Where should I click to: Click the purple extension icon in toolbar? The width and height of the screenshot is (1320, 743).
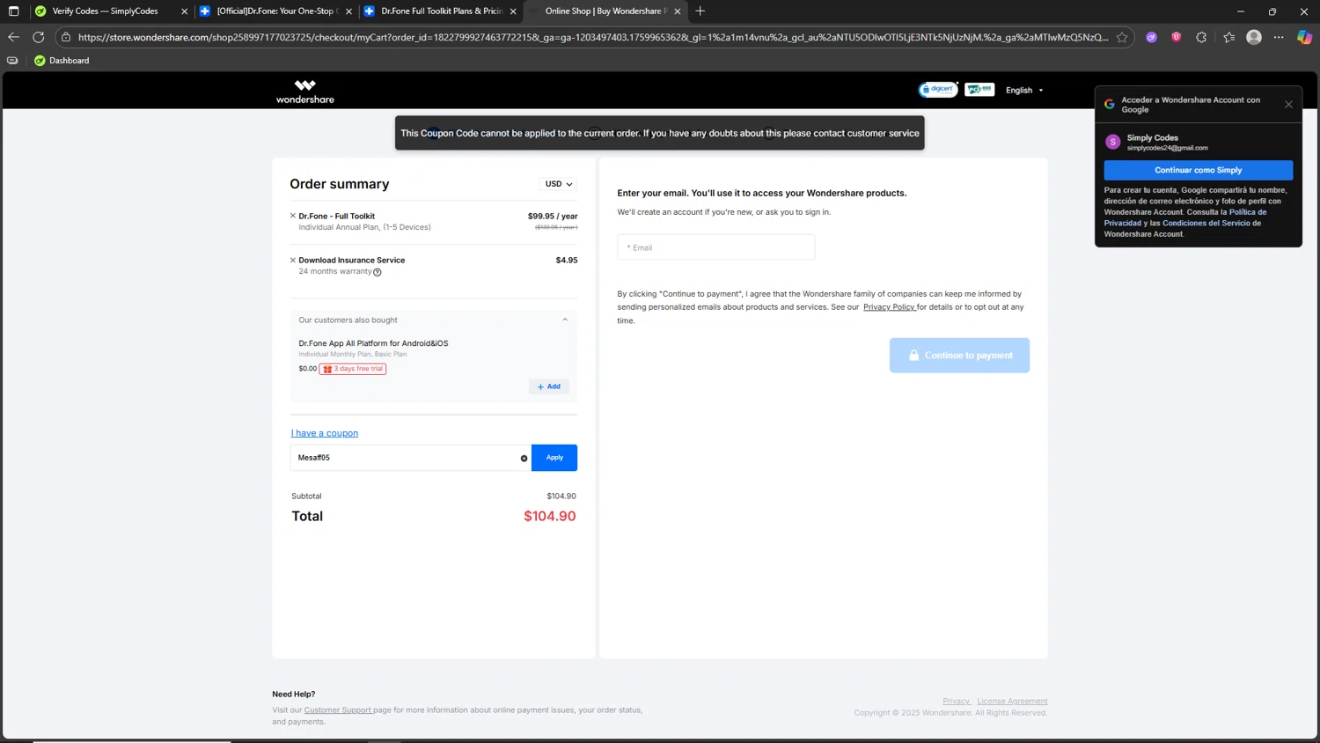click(x=1151, y=37)
